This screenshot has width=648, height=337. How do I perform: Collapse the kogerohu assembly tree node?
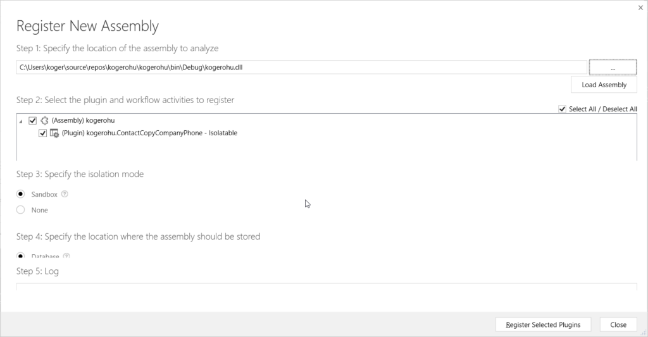[21, 121]
